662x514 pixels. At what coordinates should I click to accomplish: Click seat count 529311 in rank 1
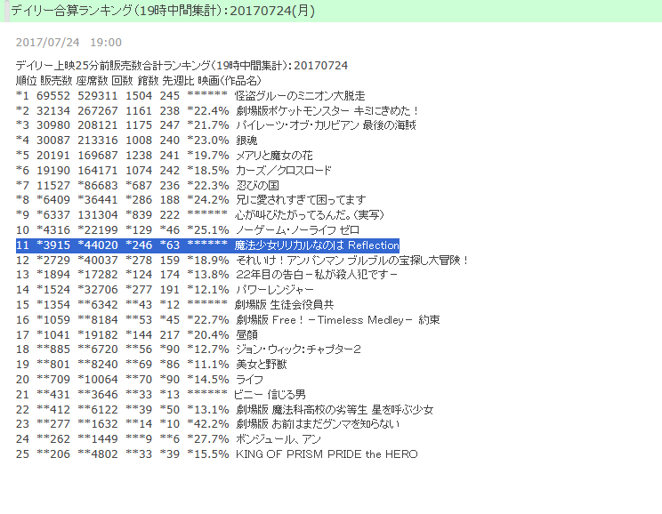tap(98, 96)
